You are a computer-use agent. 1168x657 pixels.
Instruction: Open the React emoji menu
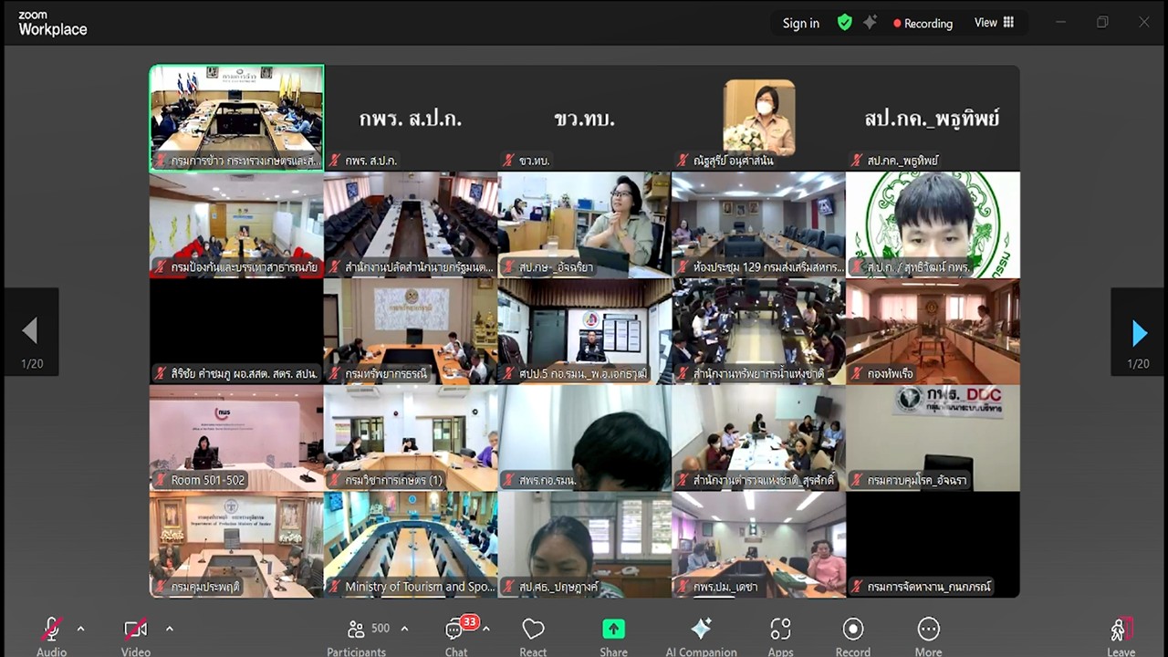[533, 630]
